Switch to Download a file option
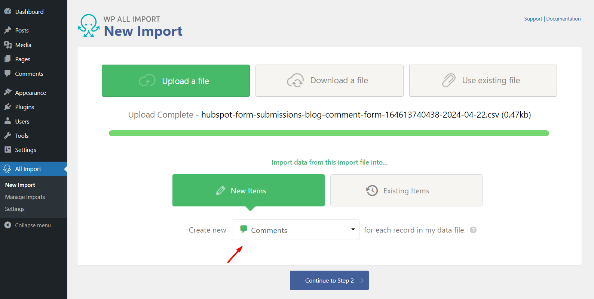The image size is (594, 299). click(x=329, y=81)
